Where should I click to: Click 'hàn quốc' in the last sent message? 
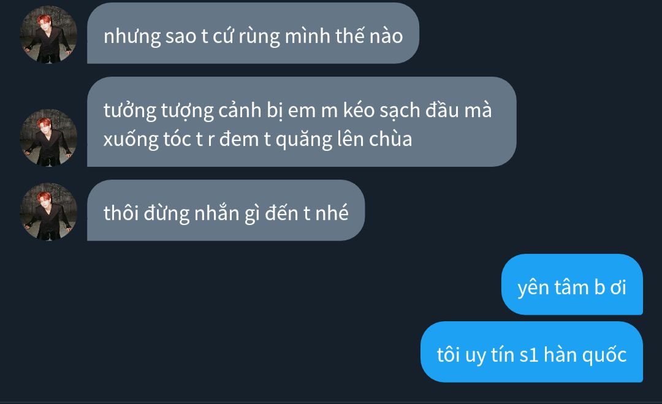[585, 355]
